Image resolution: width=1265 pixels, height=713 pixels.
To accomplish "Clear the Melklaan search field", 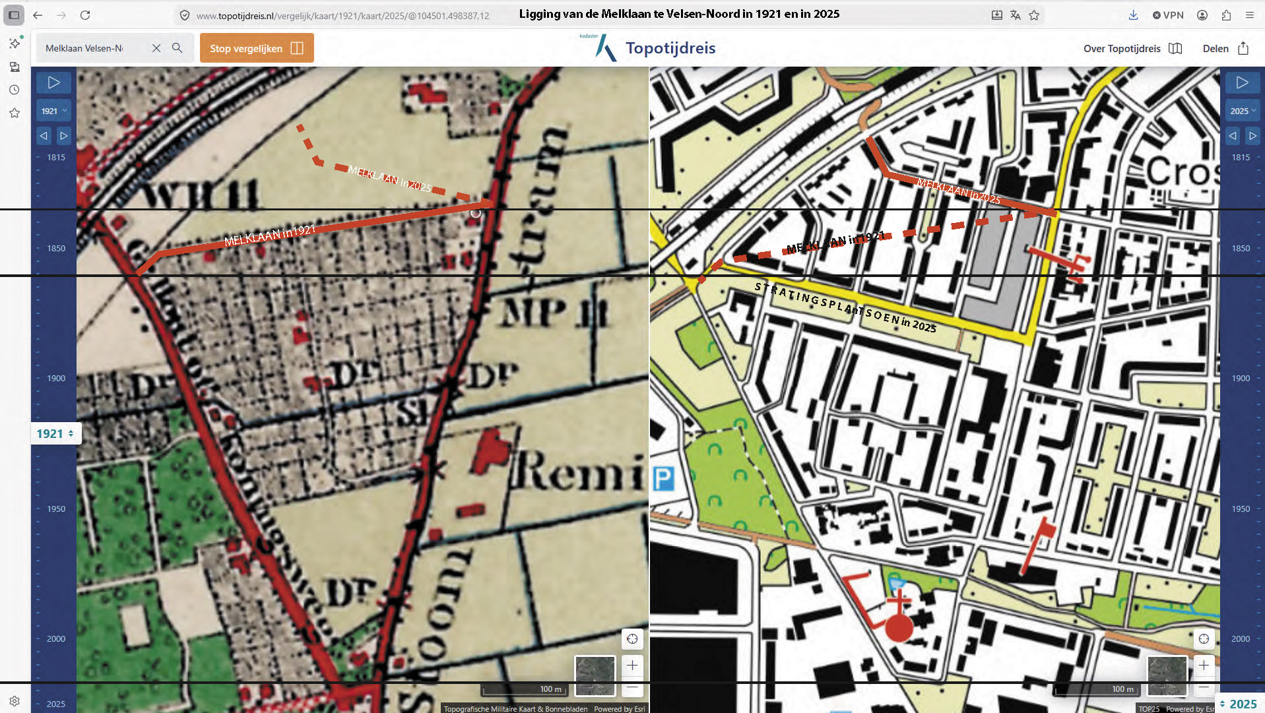I will tap(156, 48).
